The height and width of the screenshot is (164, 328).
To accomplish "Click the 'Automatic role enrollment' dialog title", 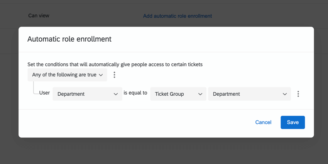I will [69, 39].
